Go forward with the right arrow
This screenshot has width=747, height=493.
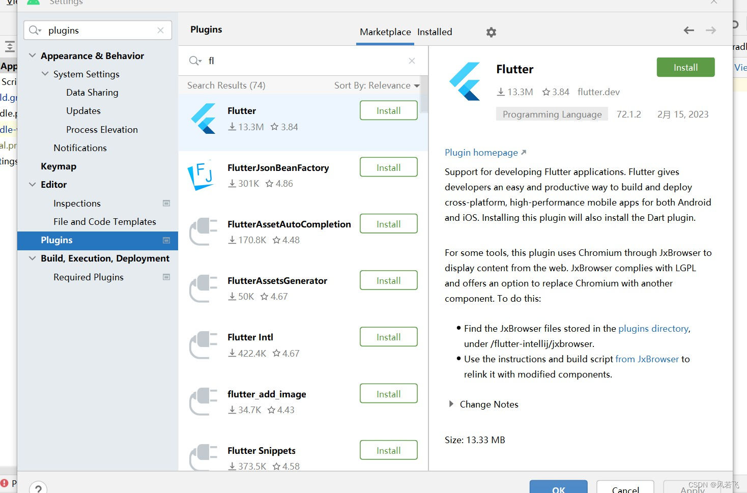711,31
